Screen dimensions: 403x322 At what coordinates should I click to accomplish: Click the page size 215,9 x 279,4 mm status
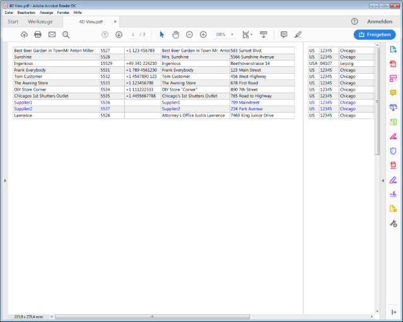click(x=28, y=317)
